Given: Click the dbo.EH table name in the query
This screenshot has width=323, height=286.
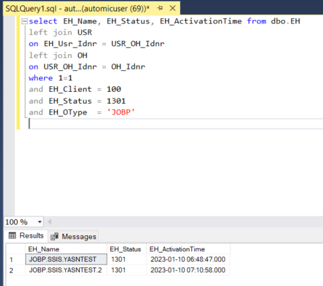Looking at the screenshot, I should [x=285, y=21].
